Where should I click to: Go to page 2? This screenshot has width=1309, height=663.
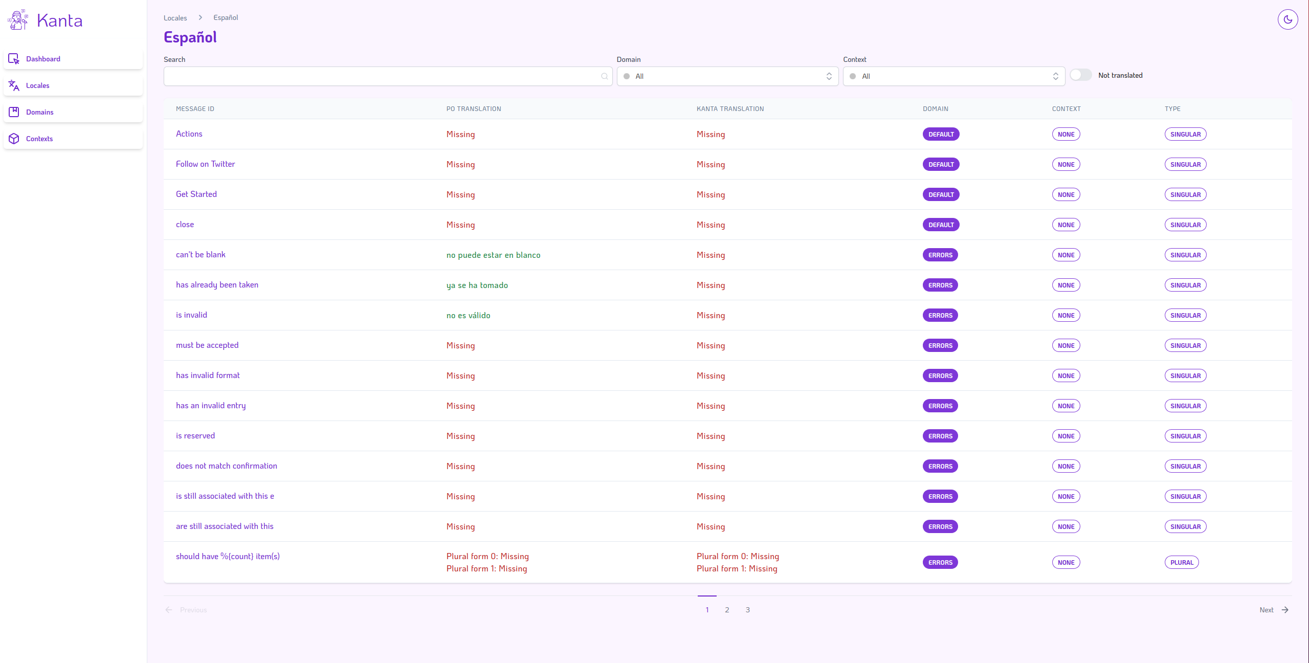pyautogui.click(x=727, y=610)
